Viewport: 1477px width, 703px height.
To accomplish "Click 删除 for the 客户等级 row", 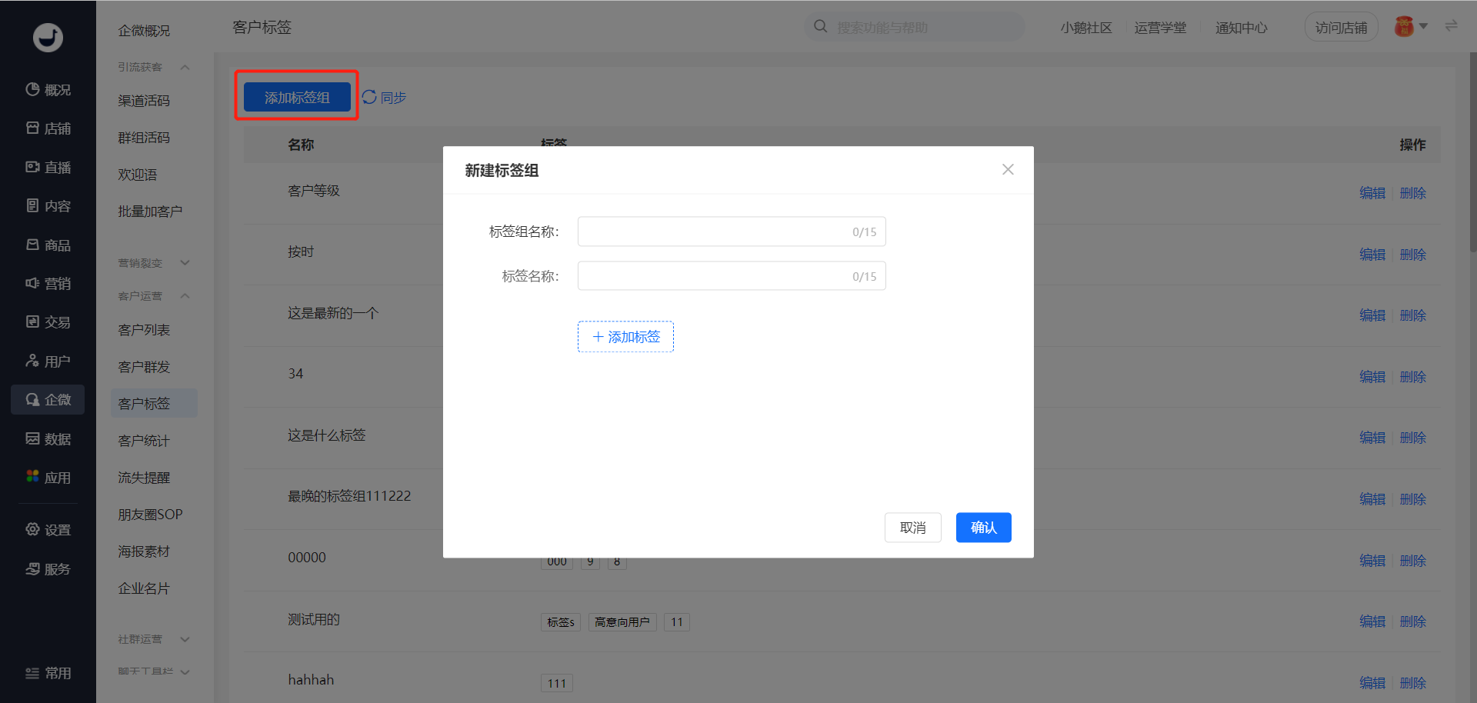I will pos(1413,193).
